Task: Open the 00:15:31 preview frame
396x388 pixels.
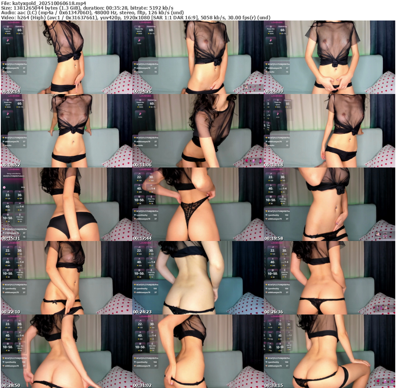Action: point(66,204)
